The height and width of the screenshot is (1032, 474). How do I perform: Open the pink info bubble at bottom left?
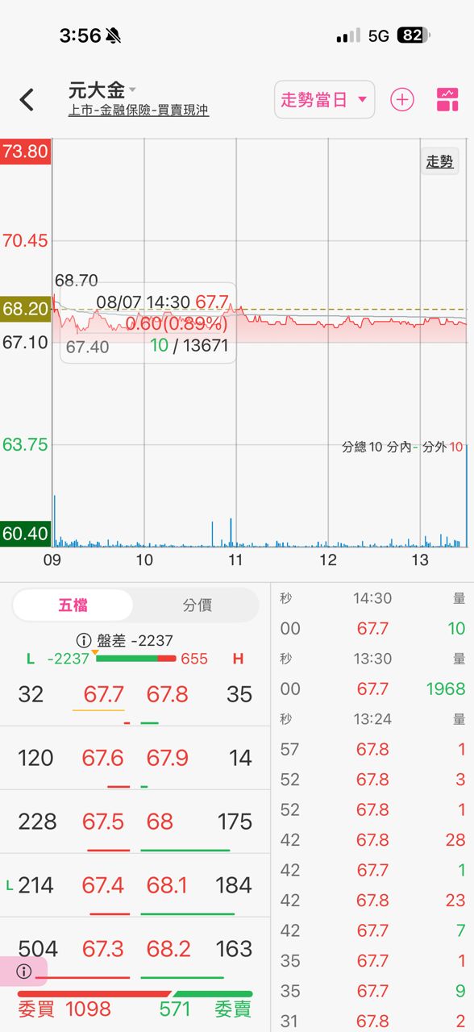(23, 972)
